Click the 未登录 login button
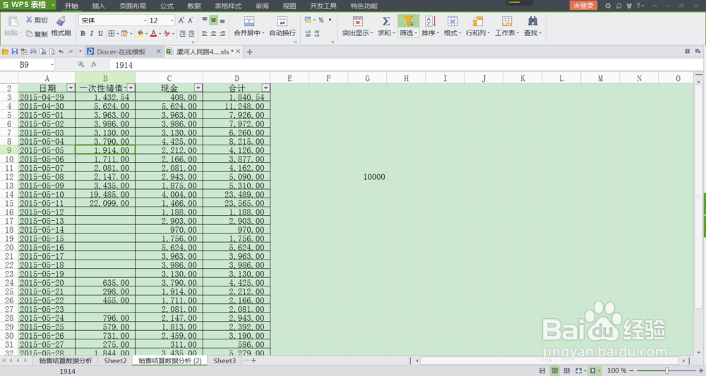 (x=584, y=6)
